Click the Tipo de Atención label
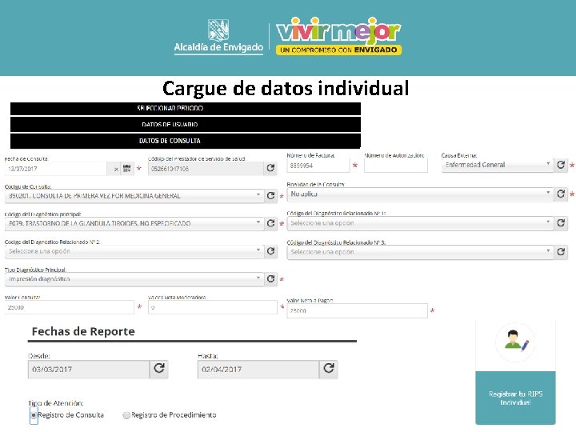The width and height of the screenshot is (576, 432). coord(56,403)
